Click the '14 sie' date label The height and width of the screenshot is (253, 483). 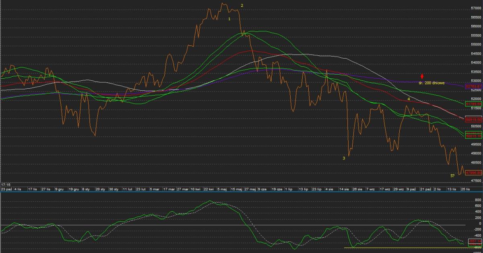tap(343, 189)
